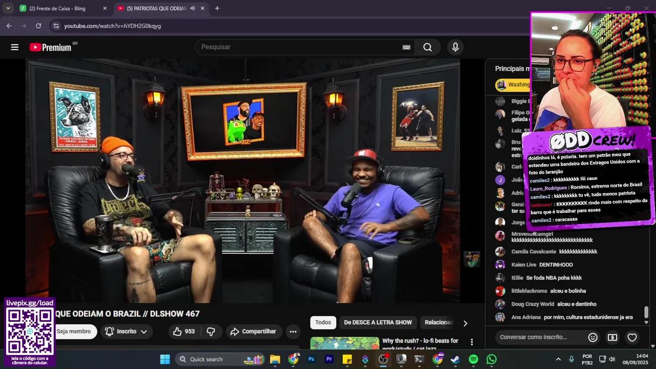Open the microphone icon in system tray
The width and height of the screenshot is (656, 369).
point(571,359)
